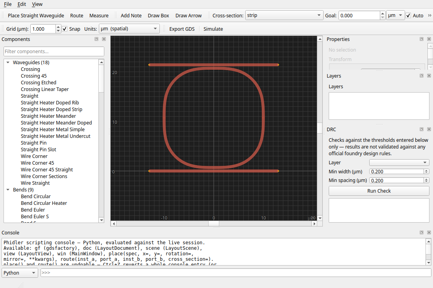Click the Python console input field
This screenshot has width=433, height=288.
click(236, 273)
